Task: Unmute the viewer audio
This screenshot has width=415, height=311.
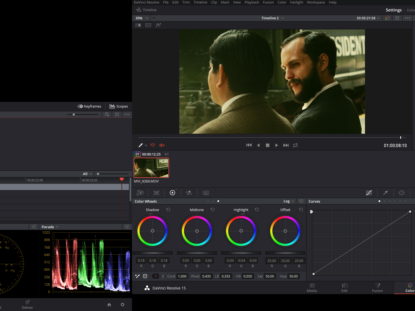Action: (162, 145)
